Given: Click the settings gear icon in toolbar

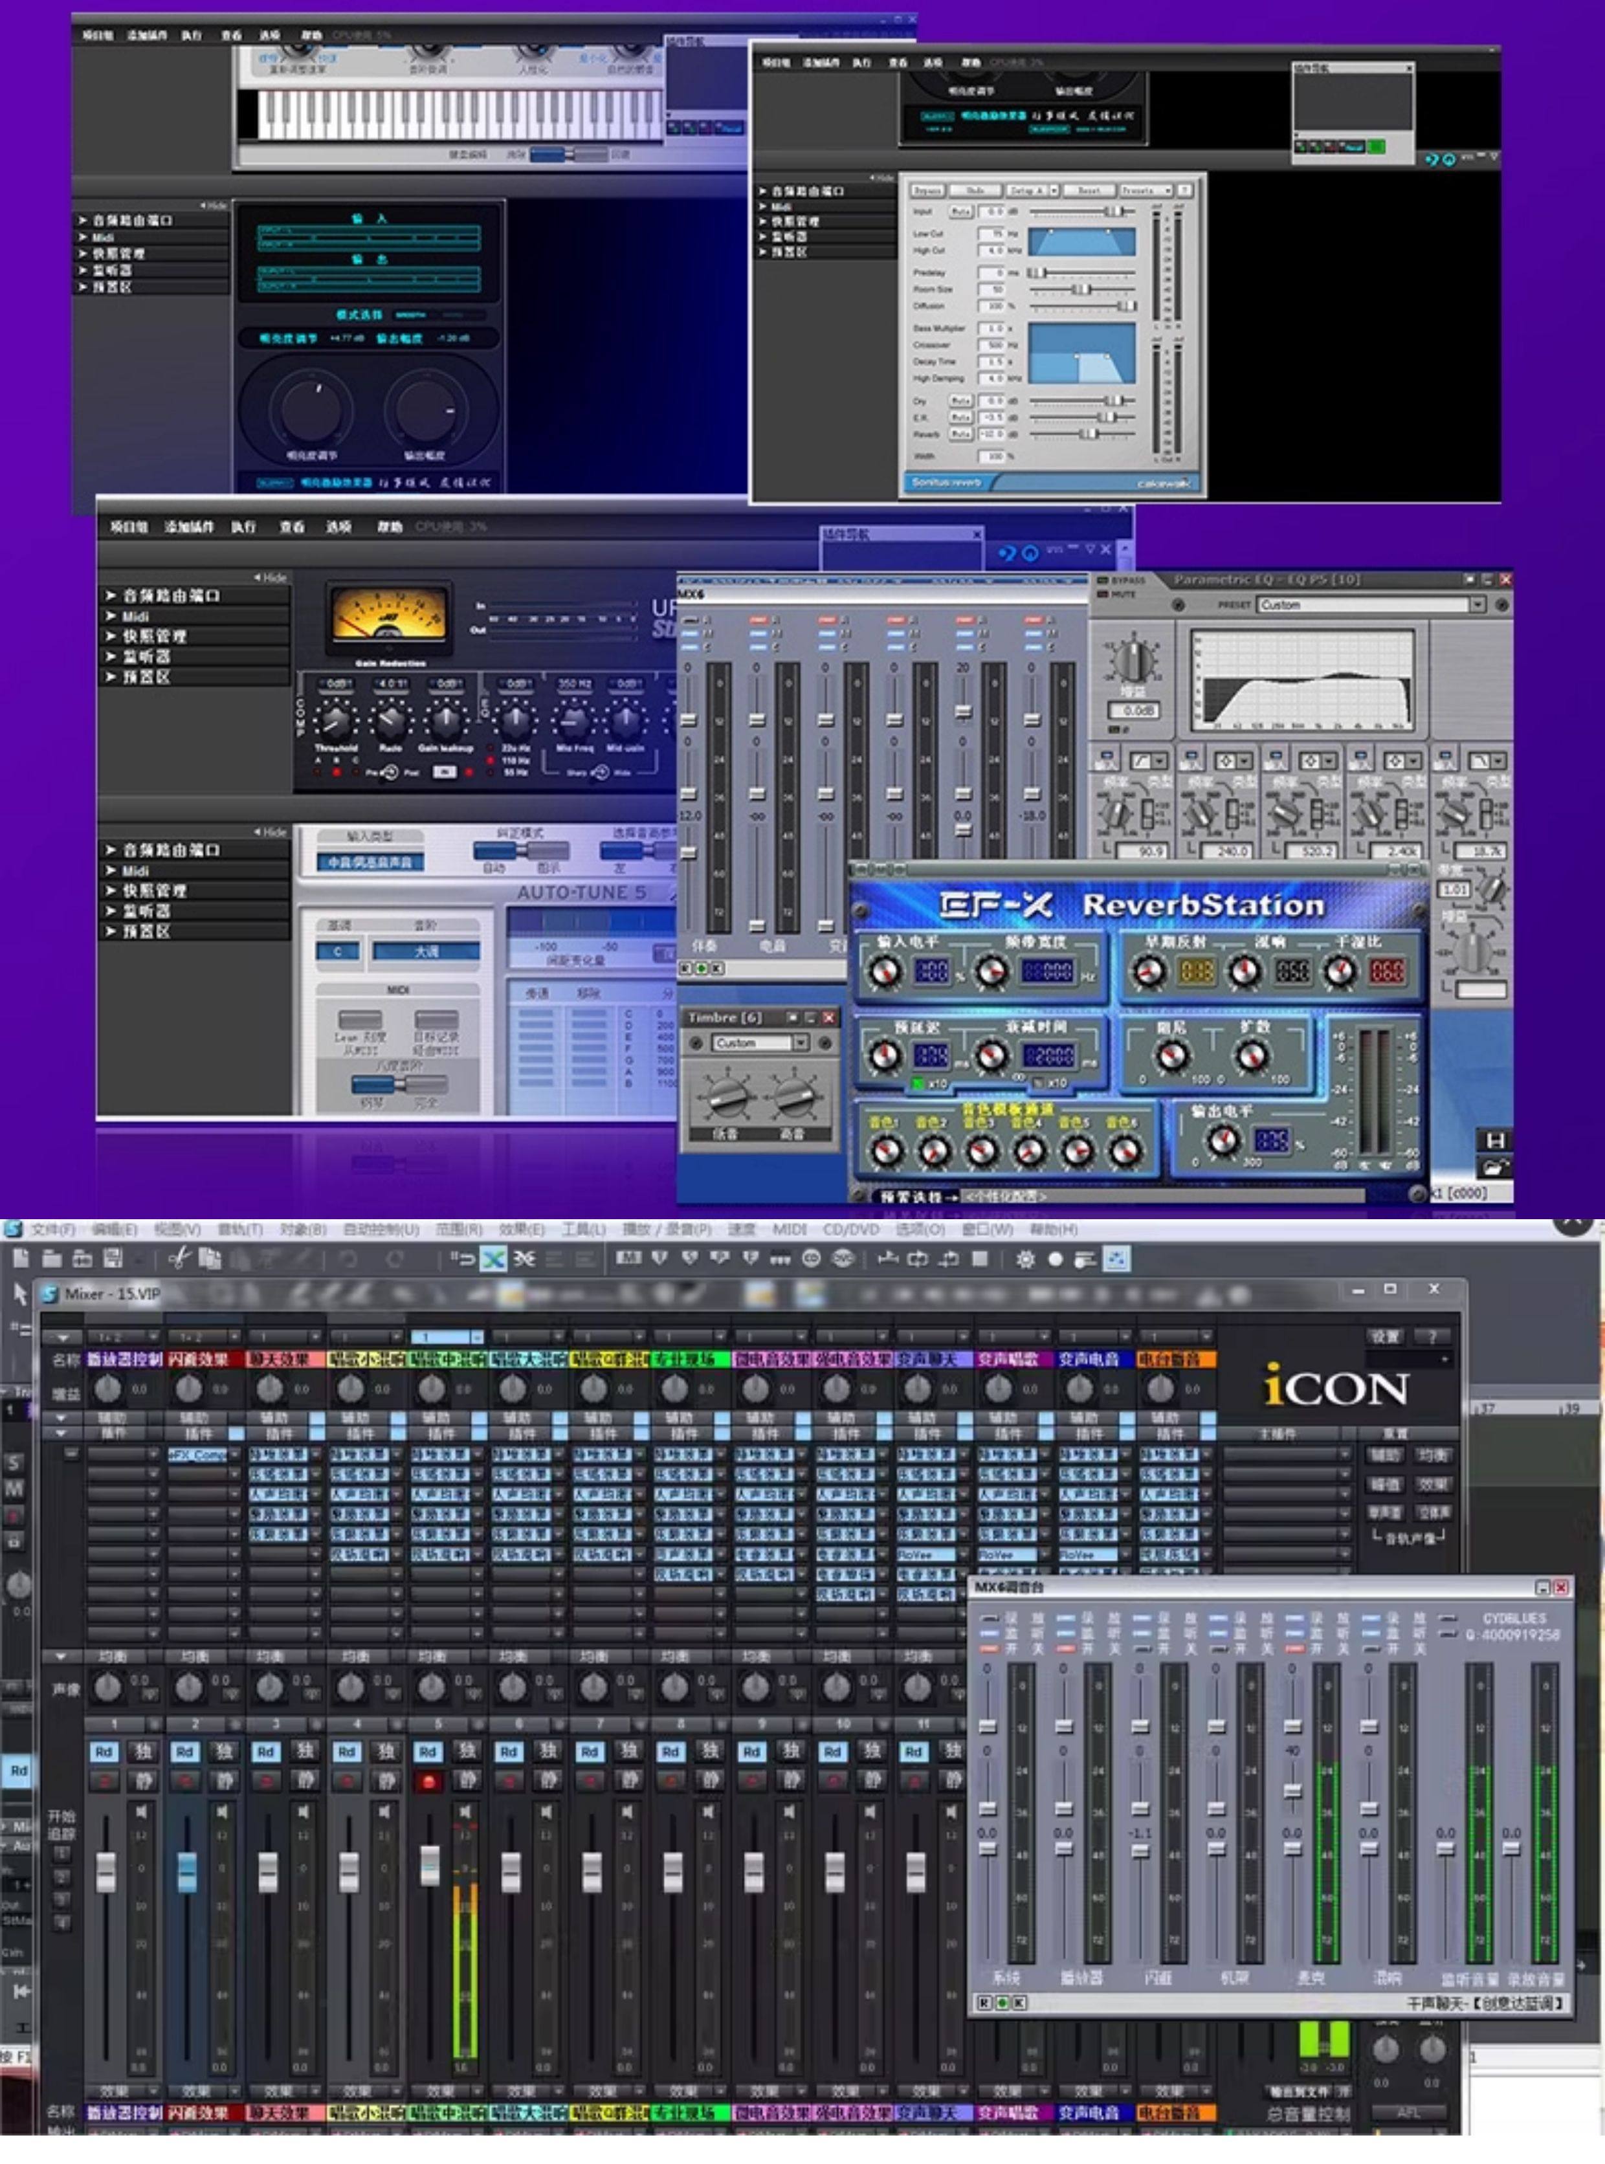Looking at the screenshot, I should (1025, 1260).
